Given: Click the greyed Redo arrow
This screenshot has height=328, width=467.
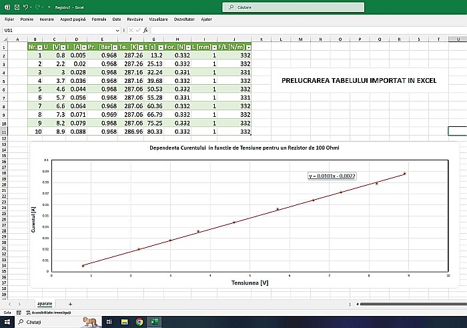Looking at the screenshot, I should (38, 7).
